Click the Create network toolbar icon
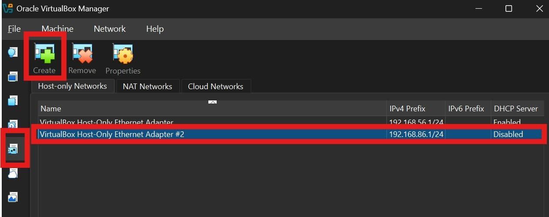The image size is (549, 217). coord(44,54)
